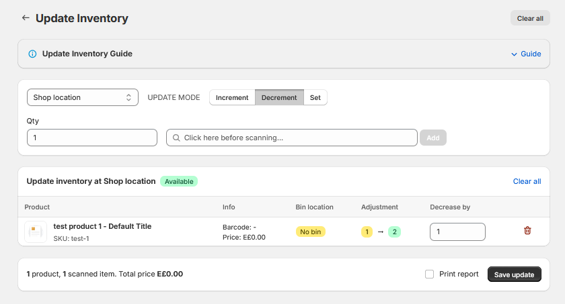565x304 pixels.
Task: Click the Update Inventory Guide title
Action: pyautogui.click(x=87, y=54)
